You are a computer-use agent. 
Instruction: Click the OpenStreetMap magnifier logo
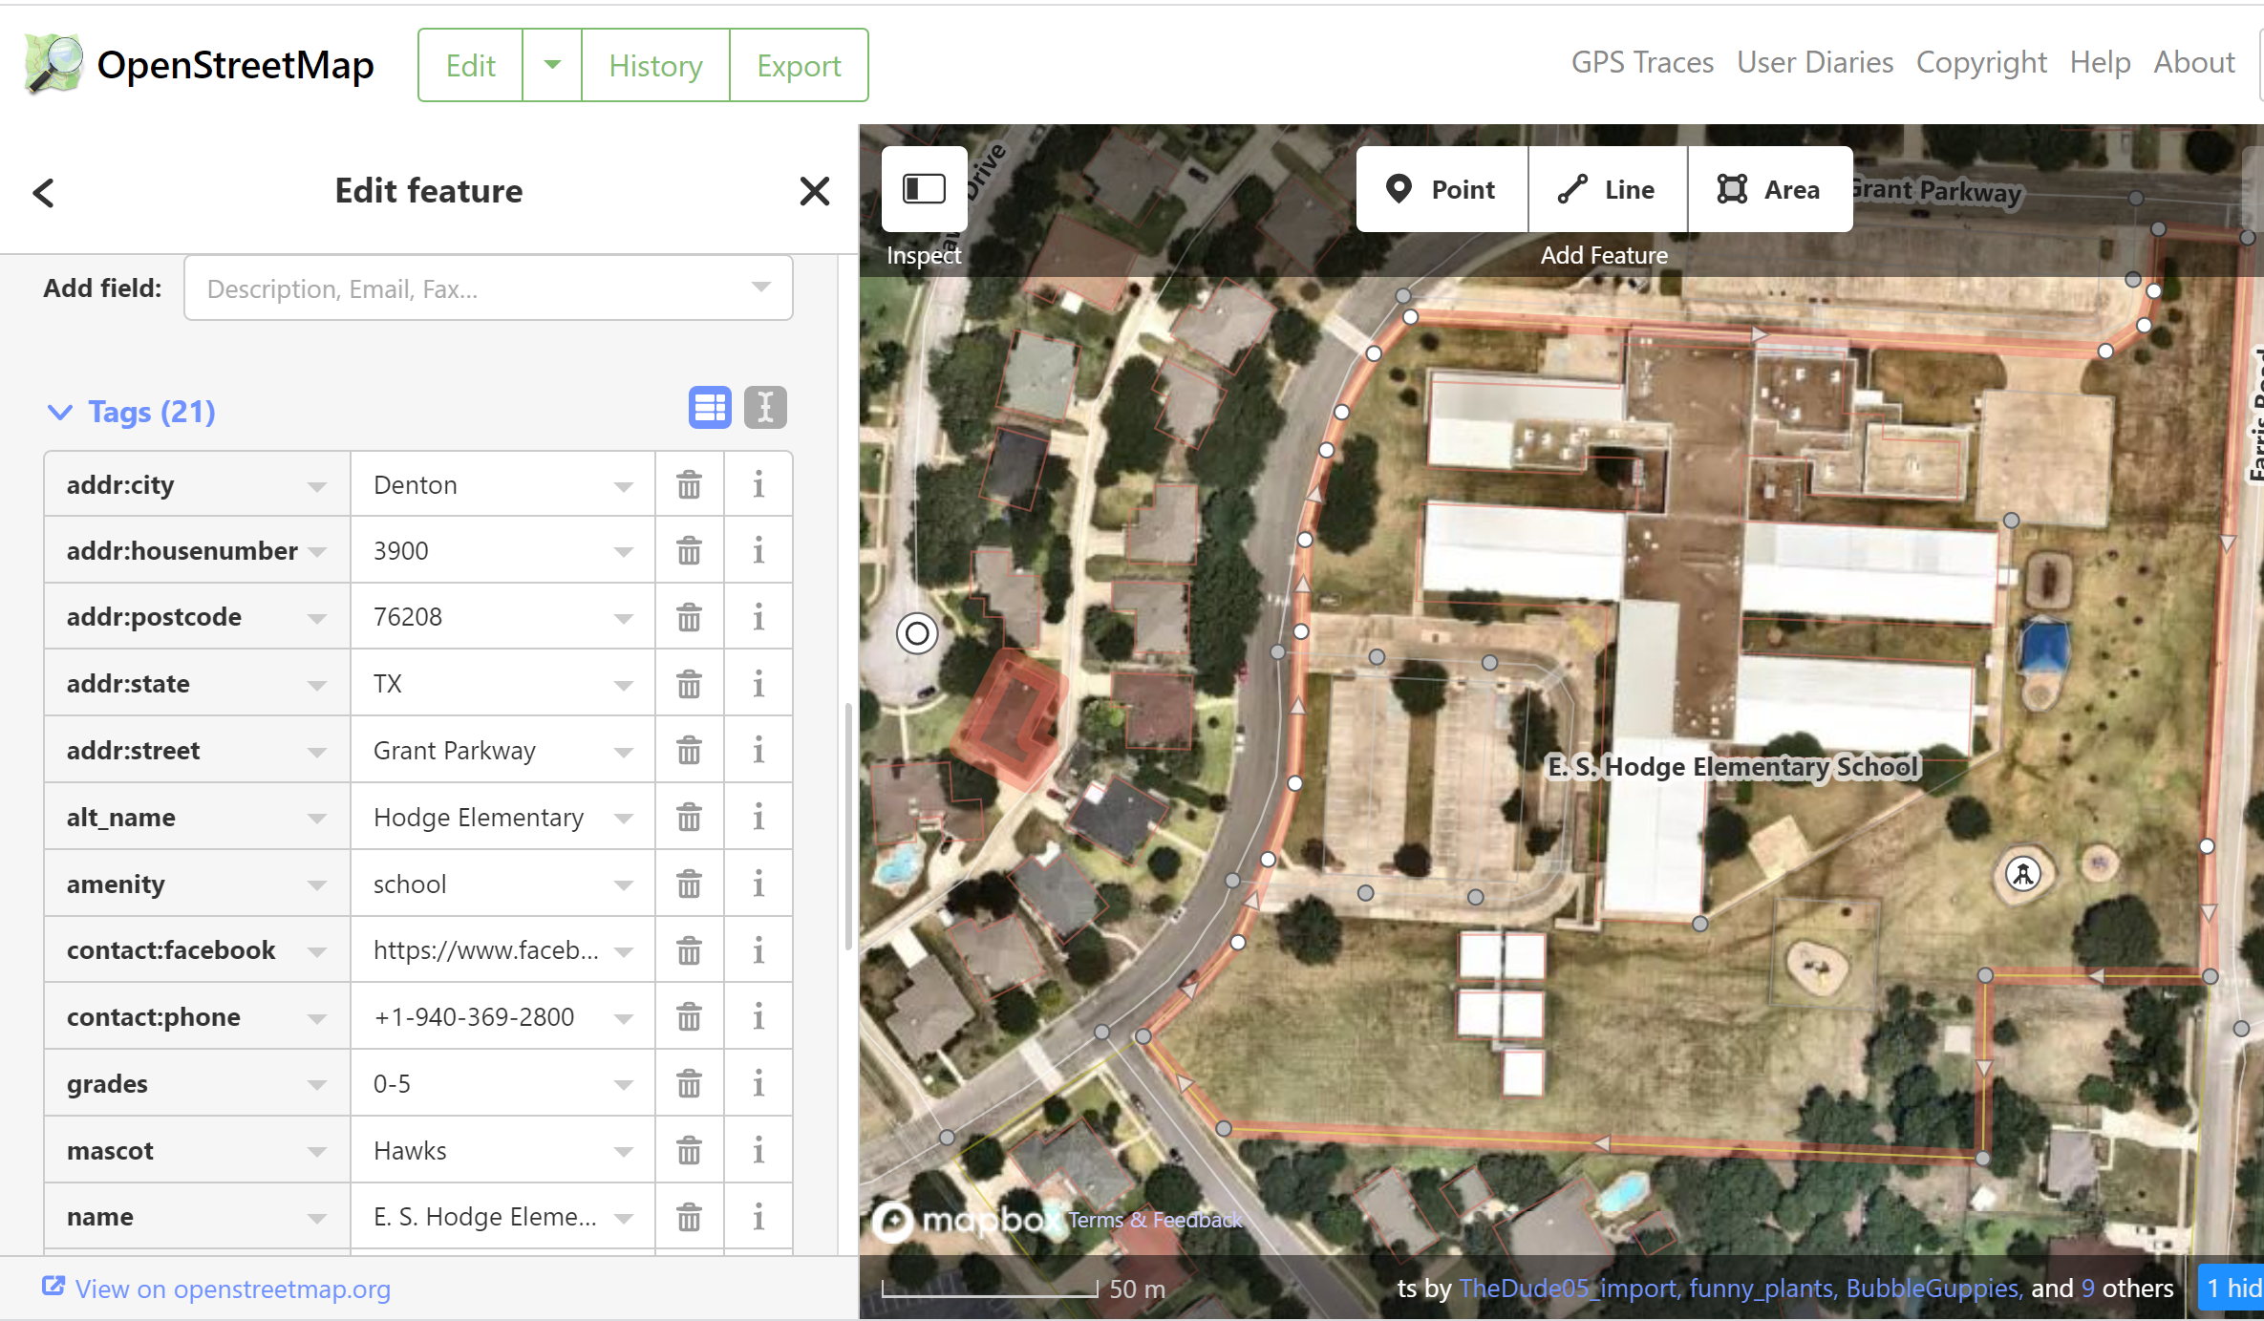54,64
